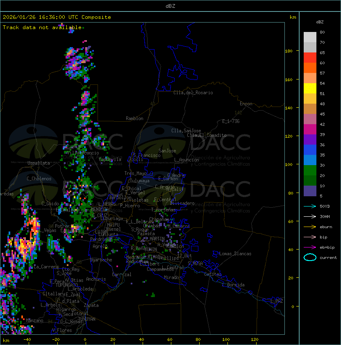Pick the light gray swatch between 80 and 70
341x345 pixels.
310,37
